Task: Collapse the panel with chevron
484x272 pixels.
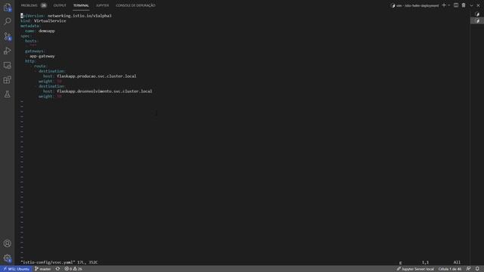Action: [x=471, y=5]
